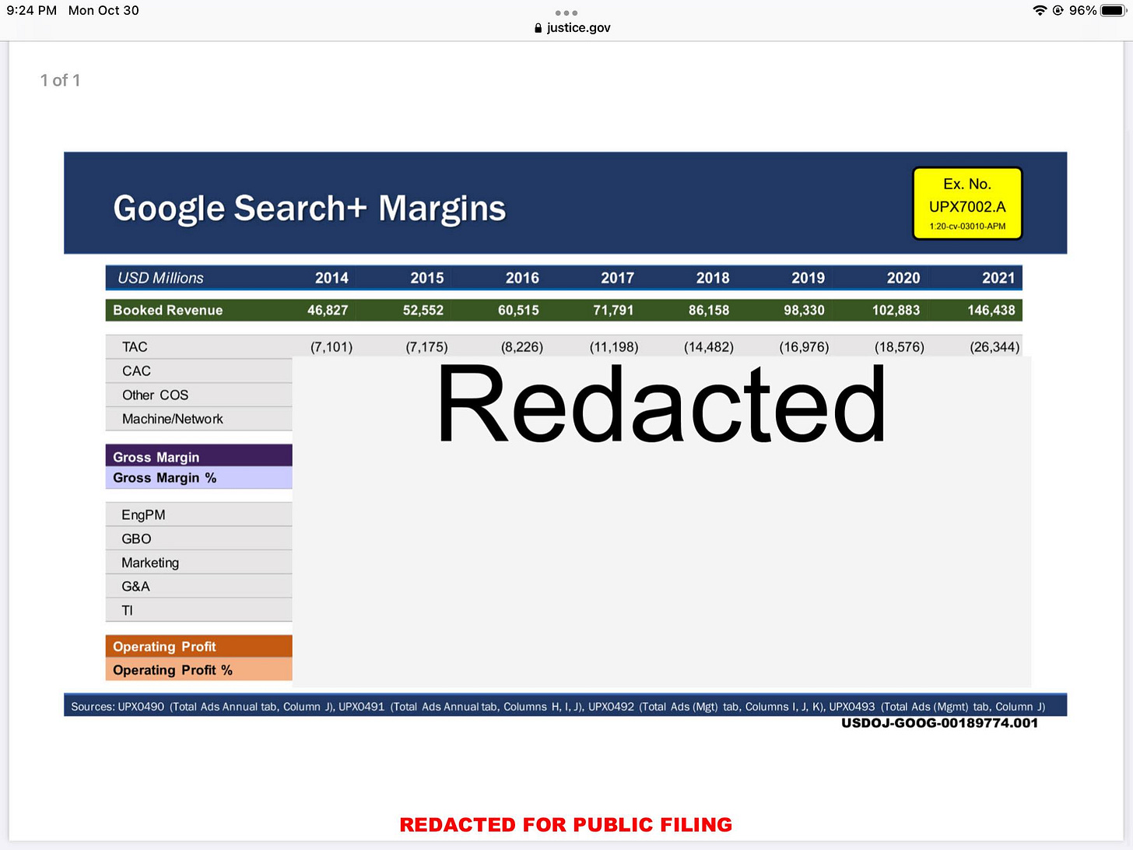
Task: Select the 2019 column header
Action: (809, 278)
